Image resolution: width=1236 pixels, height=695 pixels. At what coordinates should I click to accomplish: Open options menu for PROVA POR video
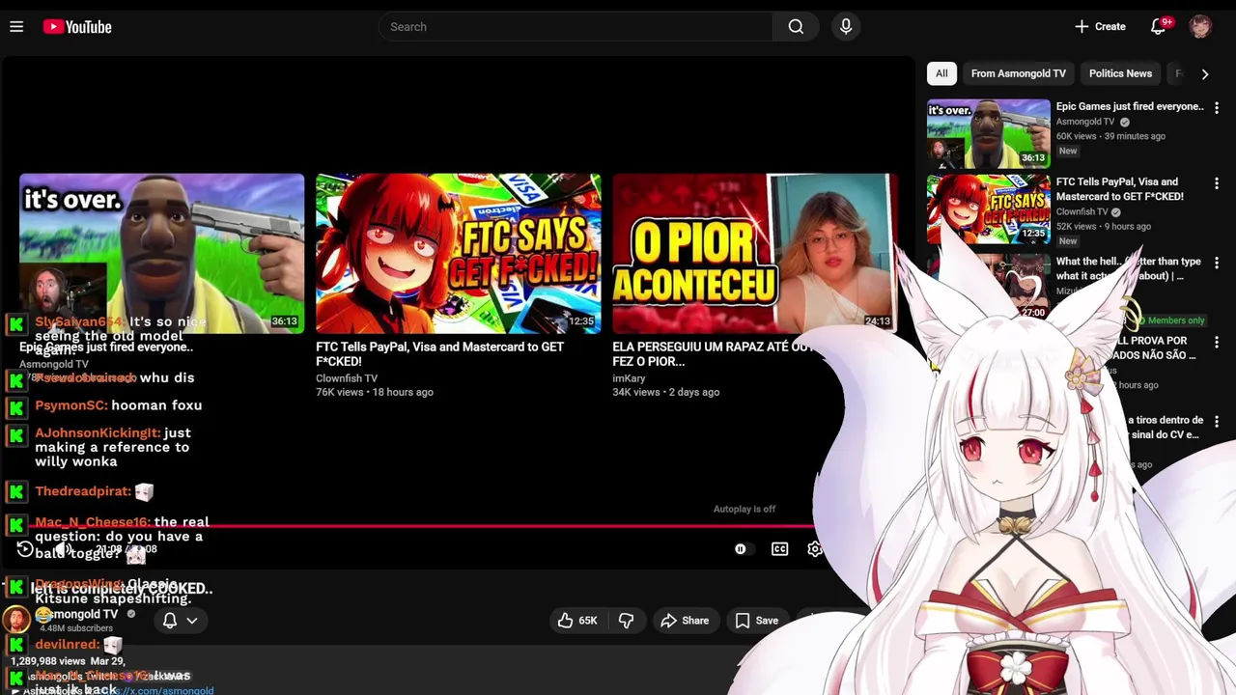1217,342
